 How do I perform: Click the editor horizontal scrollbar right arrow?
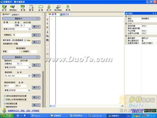pos(122,106)
